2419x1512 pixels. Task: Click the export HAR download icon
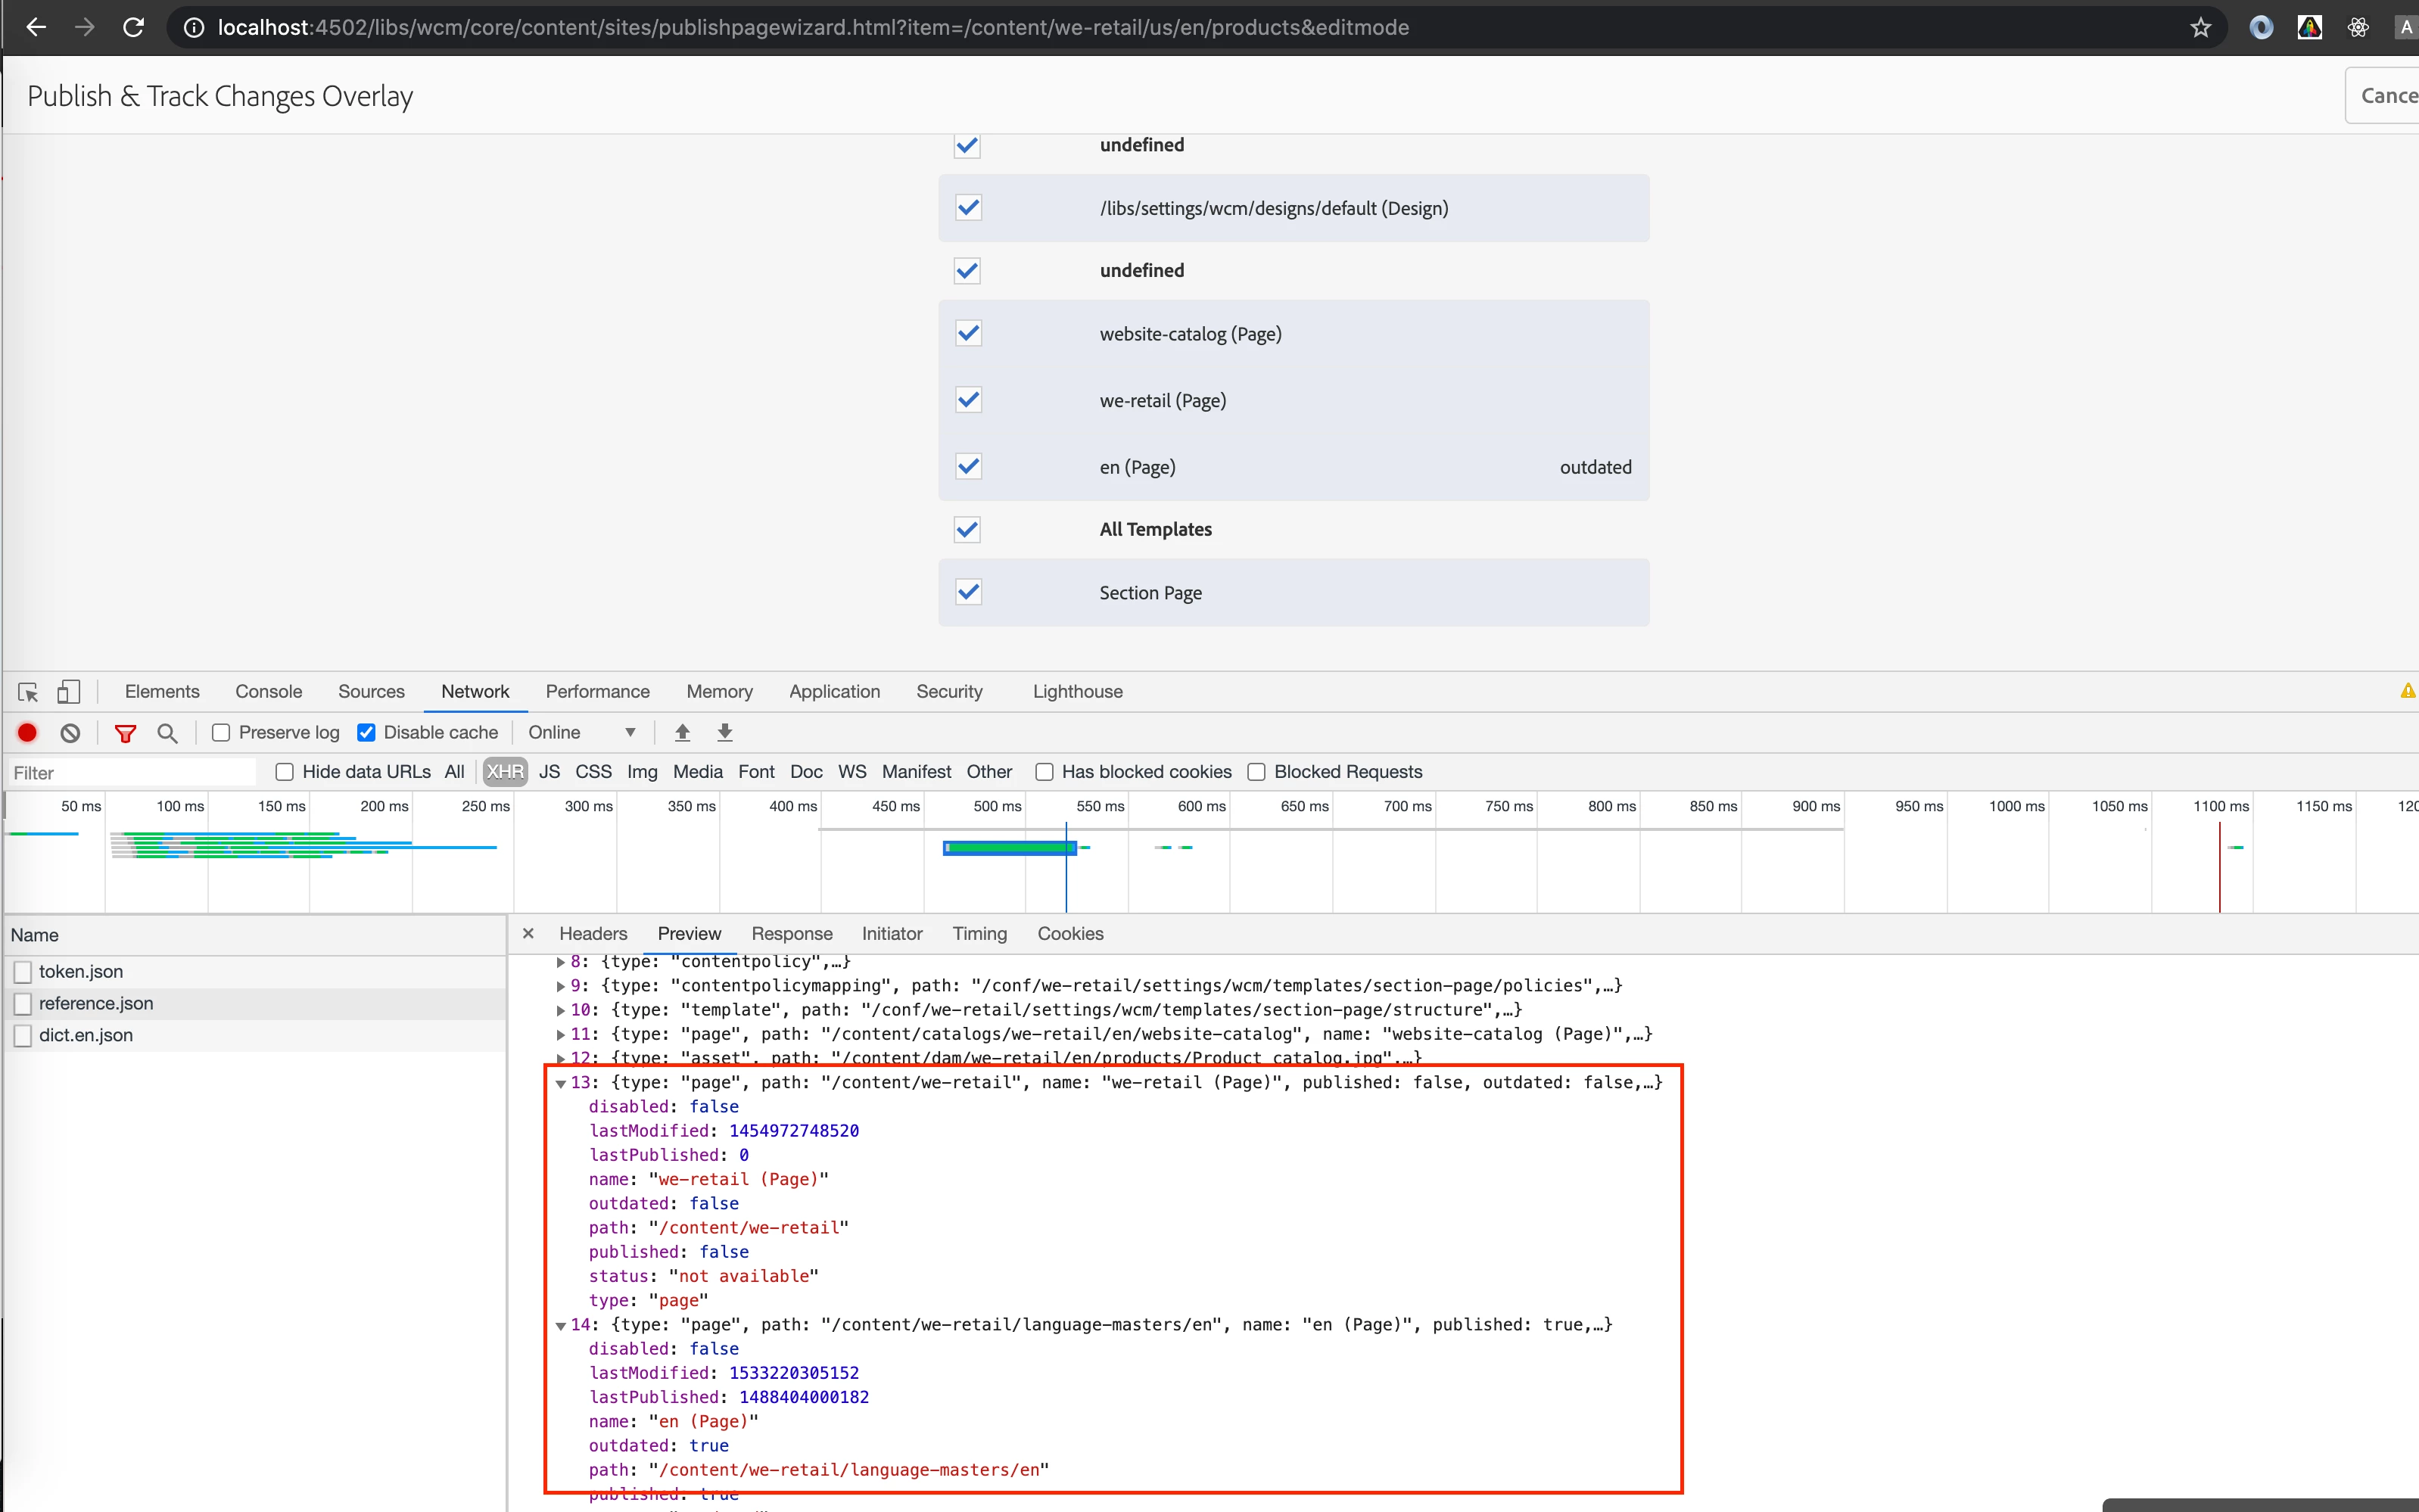click(x=725, y=733)
